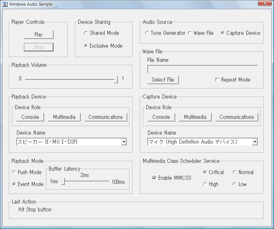Select Wave File audio source
This screenshot has height=229, width=274.
[190, 33]
